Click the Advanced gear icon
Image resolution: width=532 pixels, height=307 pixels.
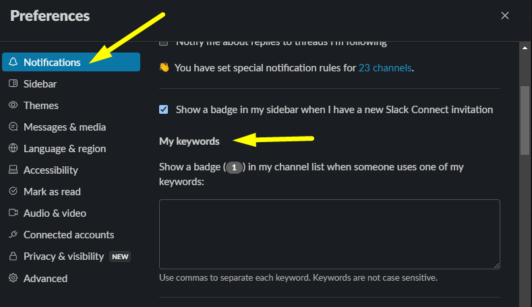coord(13,278)
